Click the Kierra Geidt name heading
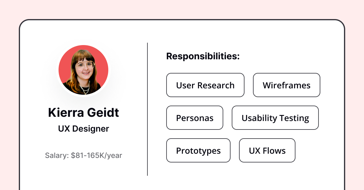364x190 pixels. (x=83, y=113)
